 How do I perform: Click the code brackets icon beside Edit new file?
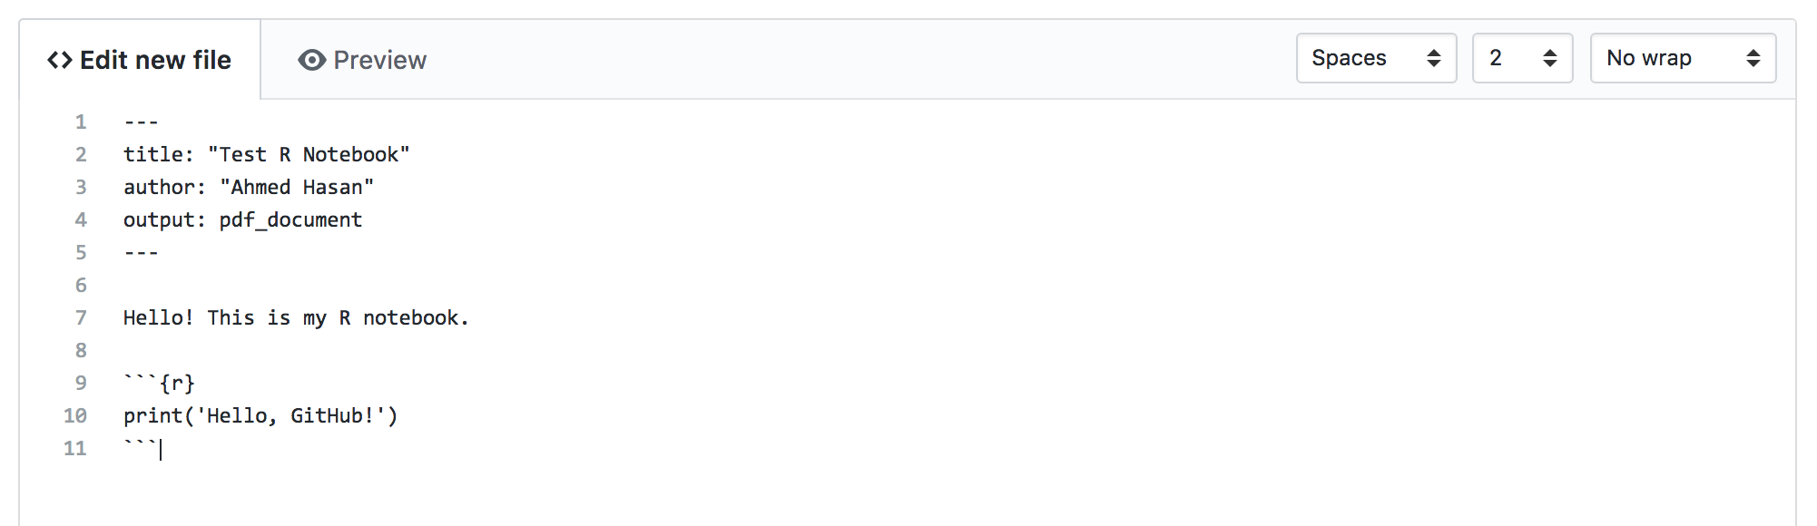tap(60, 60)
